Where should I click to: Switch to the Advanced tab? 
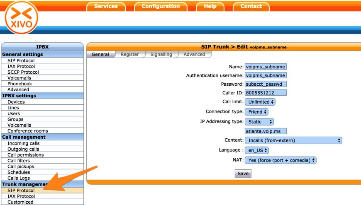tap(194, 55)
